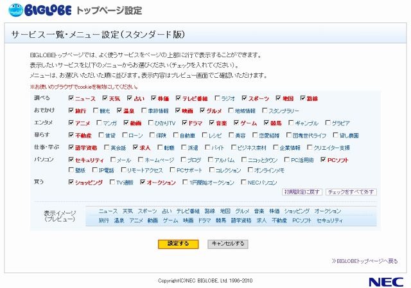The height and width of the screenshot is (288, 411).
Task: Uncheck the 競馬 checkbox
Action: pyautogui.click(x=267, y=123)
